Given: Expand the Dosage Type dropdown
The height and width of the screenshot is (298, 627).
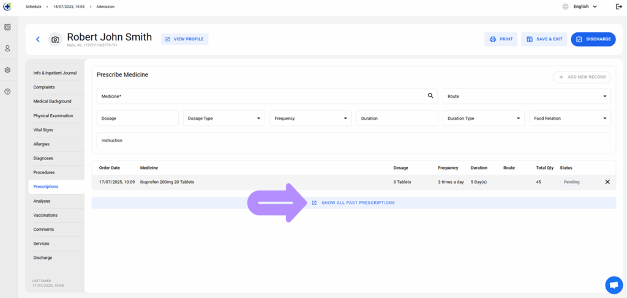Looking at the screenshot, I should [224, 118].
